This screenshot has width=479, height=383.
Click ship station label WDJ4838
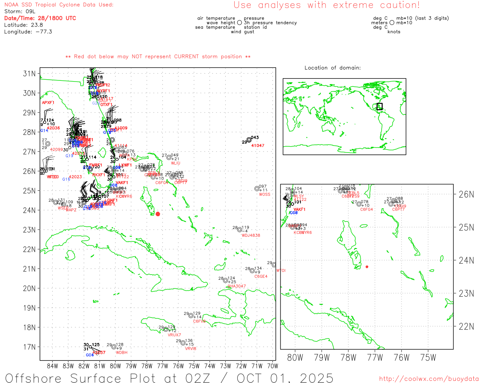[x=251, y=236]
